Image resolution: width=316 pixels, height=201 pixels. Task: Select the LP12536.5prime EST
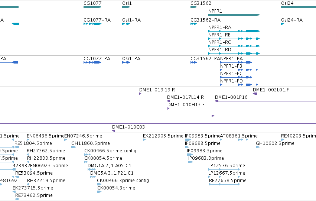[x=224, y=169]
